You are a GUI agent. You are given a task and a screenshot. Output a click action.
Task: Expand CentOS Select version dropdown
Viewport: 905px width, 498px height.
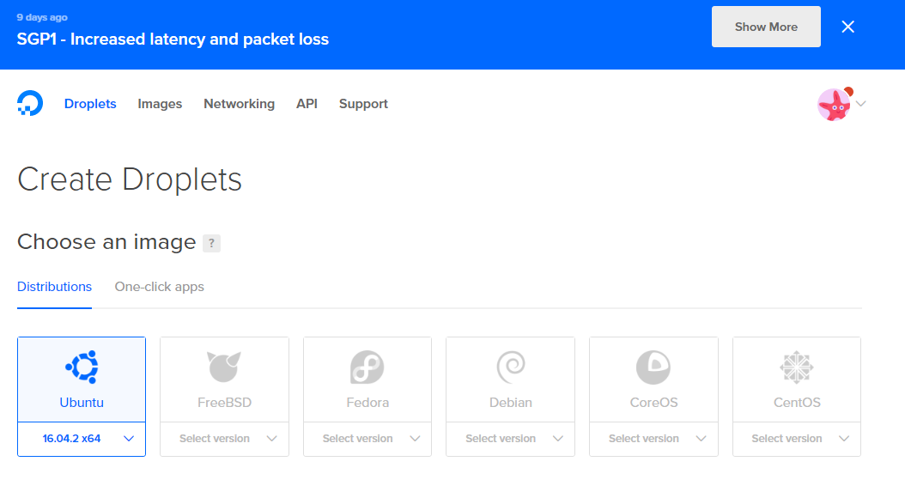tap(797, 439)
